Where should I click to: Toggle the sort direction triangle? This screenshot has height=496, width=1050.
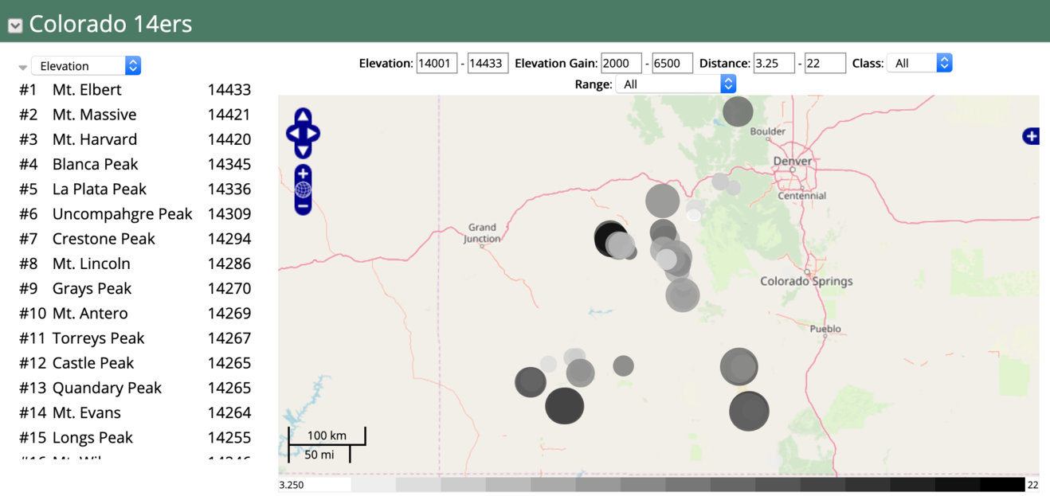(x=22, y=67)
